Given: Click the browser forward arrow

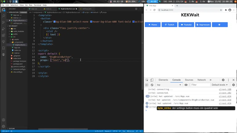Looking at the screenshot, I should [x=150, y=10].
